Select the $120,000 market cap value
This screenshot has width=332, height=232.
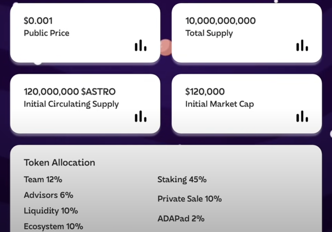[x=205, y=91]
